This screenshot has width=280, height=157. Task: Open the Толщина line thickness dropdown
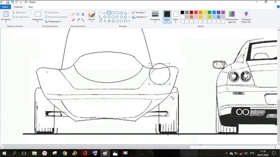(x=155, y=17)
